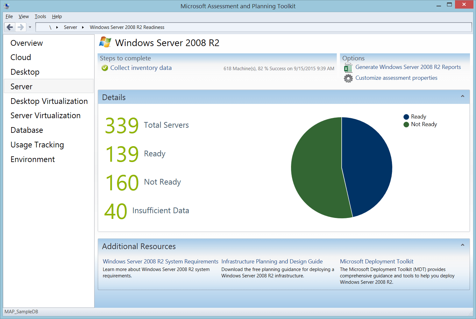Collapse the Details section
This screenshot has width=476, height=319.
coord(463,97)
